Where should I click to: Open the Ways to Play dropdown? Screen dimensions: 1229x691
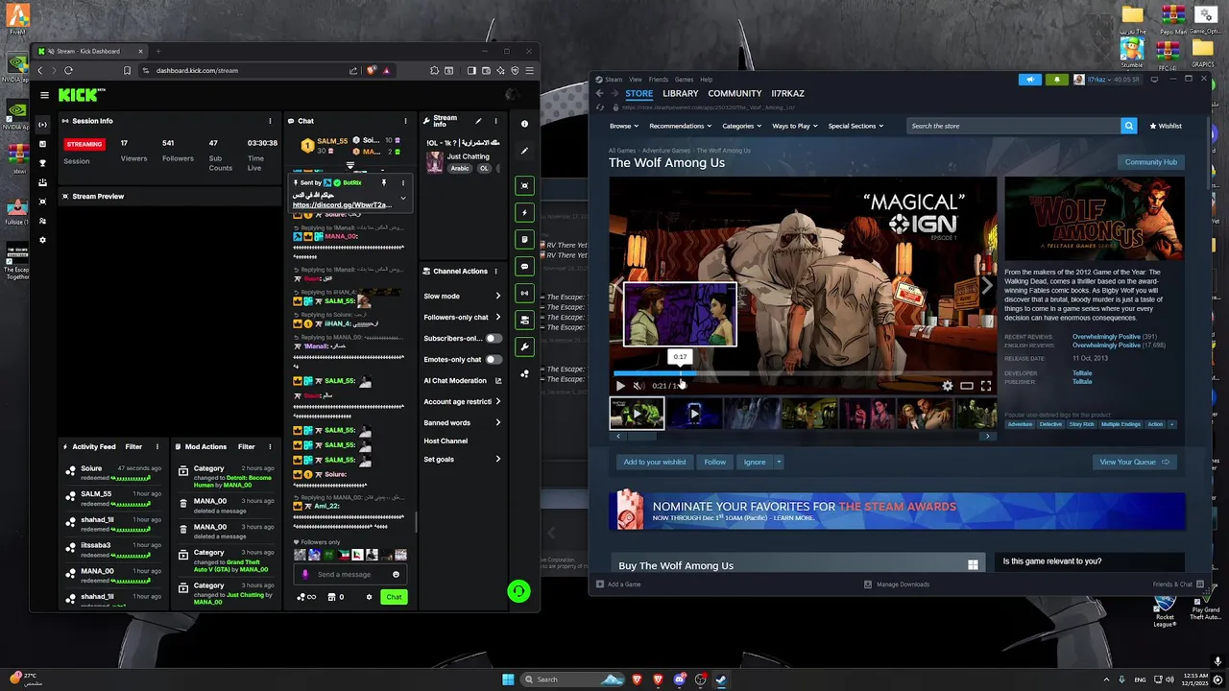(x=795, y=126)
